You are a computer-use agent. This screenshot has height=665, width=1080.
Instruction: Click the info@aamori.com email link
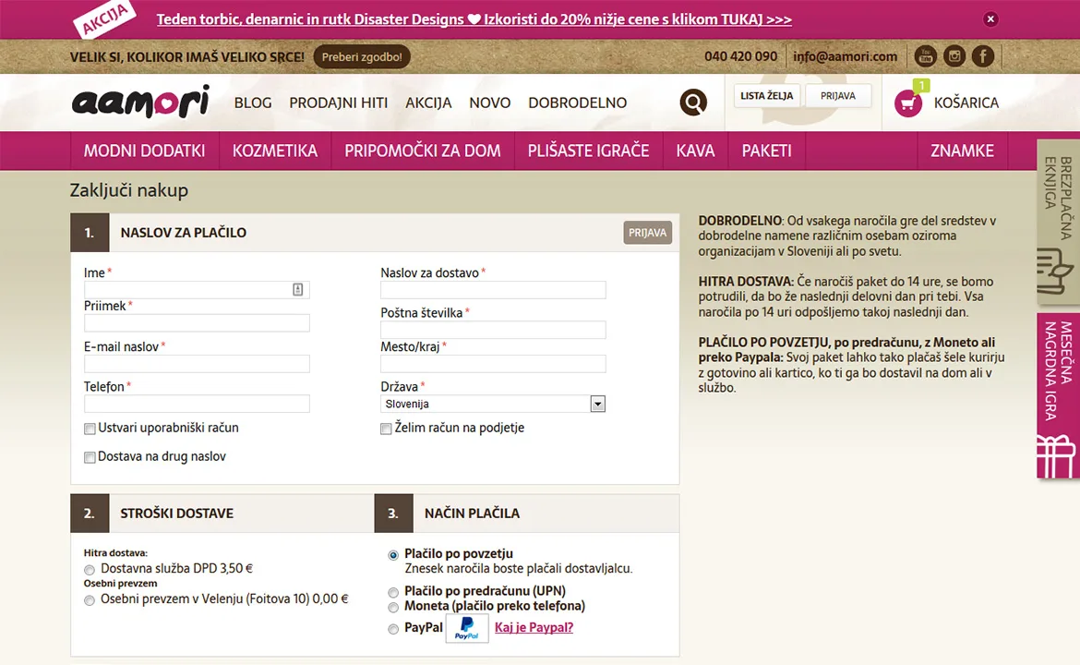click(846, 56)
